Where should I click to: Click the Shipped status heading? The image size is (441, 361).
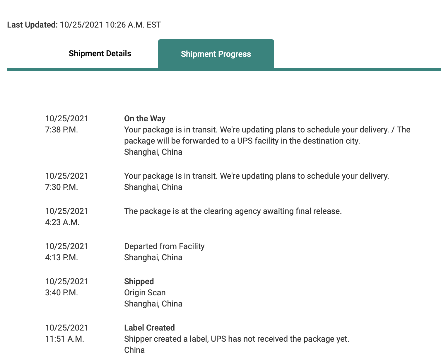point(139,282)
